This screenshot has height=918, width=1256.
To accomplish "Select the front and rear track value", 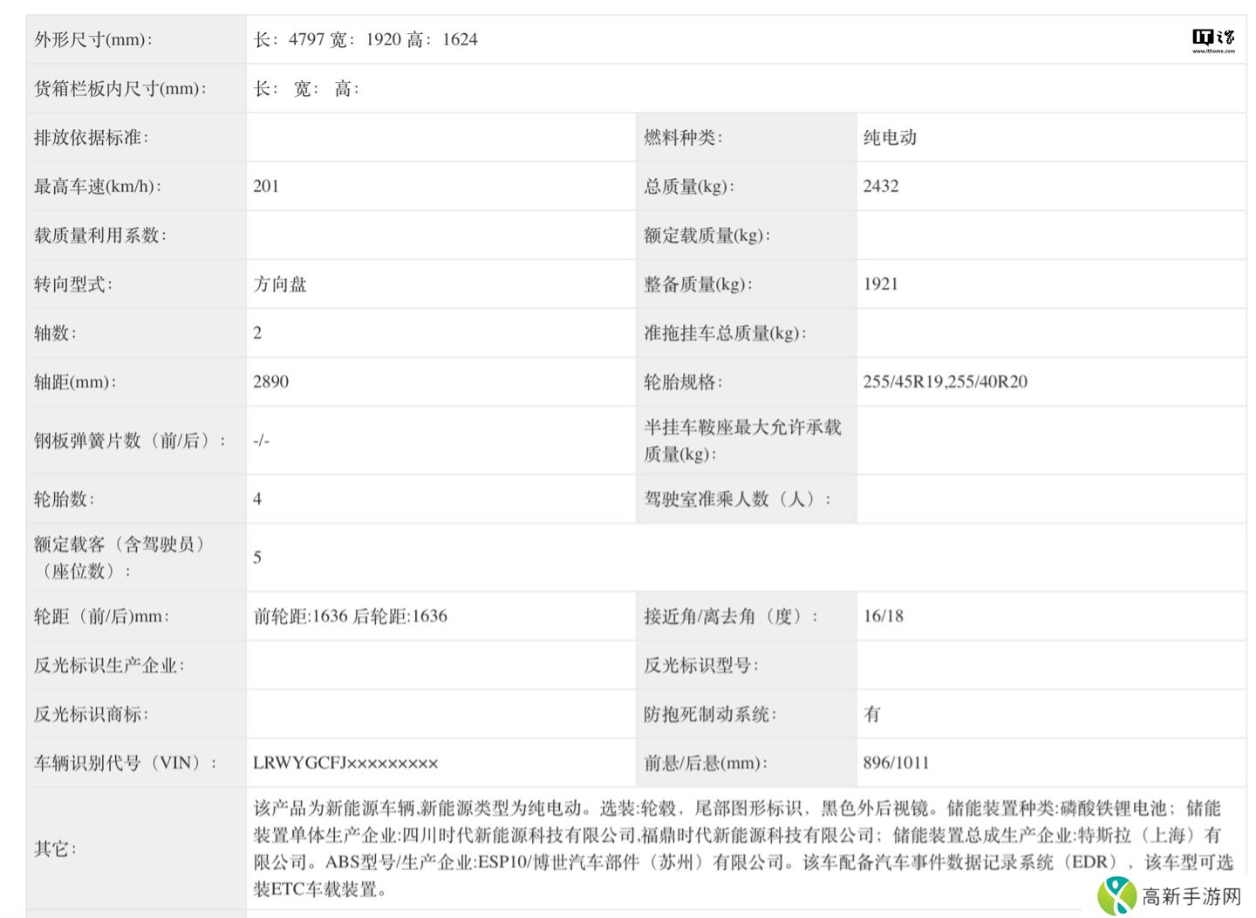I will (x=350, y=616).
